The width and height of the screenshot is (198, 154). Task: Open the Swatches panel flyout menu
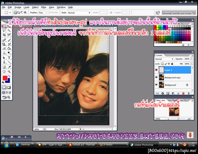192,24
